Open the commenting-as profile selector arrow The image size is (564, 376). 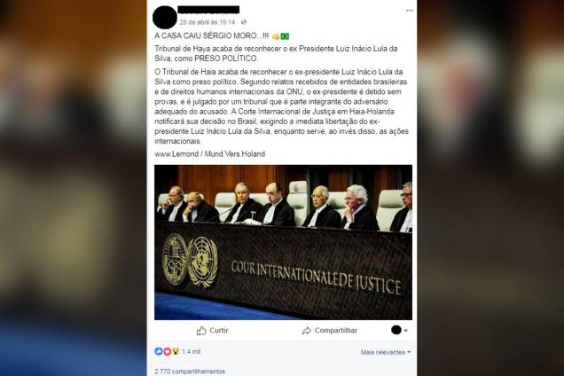[x=406, y=330]
